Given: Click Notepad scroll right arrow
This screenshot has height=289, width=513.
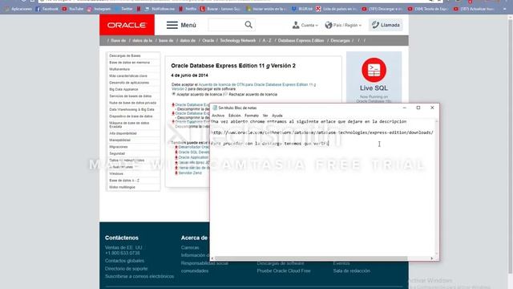Looking at the screenshot, I should click(x=432, y=258).
